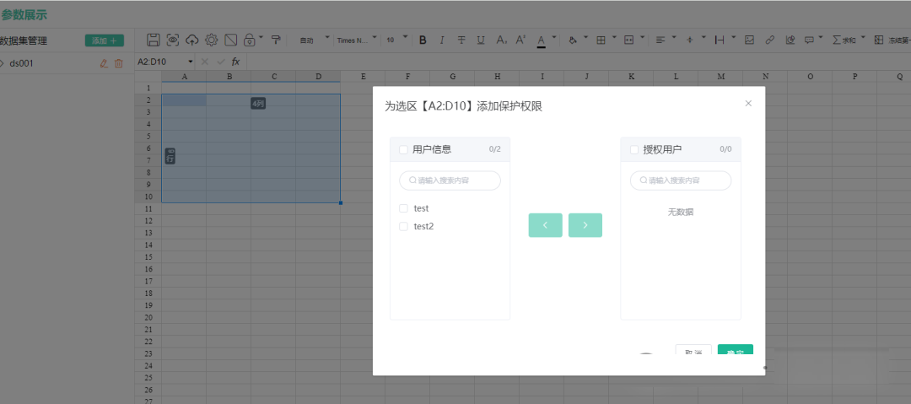Click the freeze panes icon
Viewport: 911px width, 404px height.
878,40
